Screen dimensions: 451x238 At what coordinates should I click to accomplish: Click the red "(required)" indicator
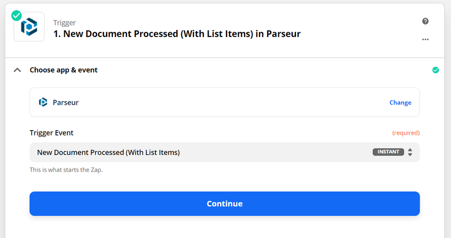click(x=406, y=133)
